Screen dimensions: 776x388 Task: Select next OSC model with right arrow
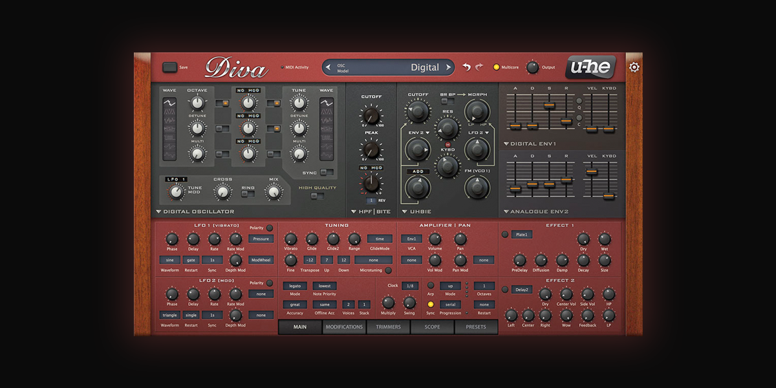pos(448,67)
